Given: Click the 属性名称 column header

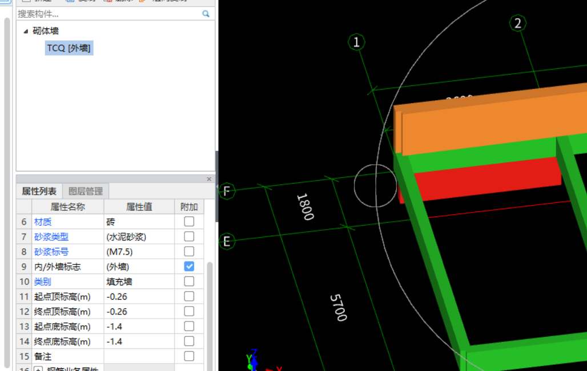Looking at the screenshot, I should tap(68, 207).
